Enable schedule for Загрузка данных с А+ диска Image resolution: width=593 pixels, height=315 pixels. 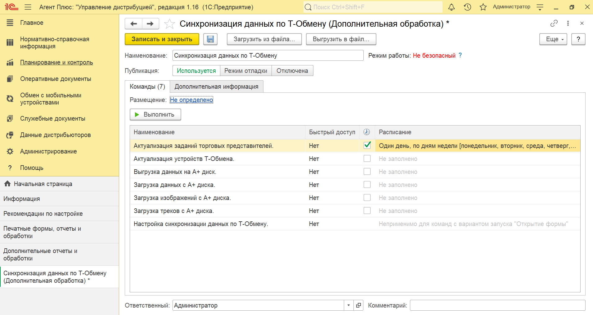367,184
